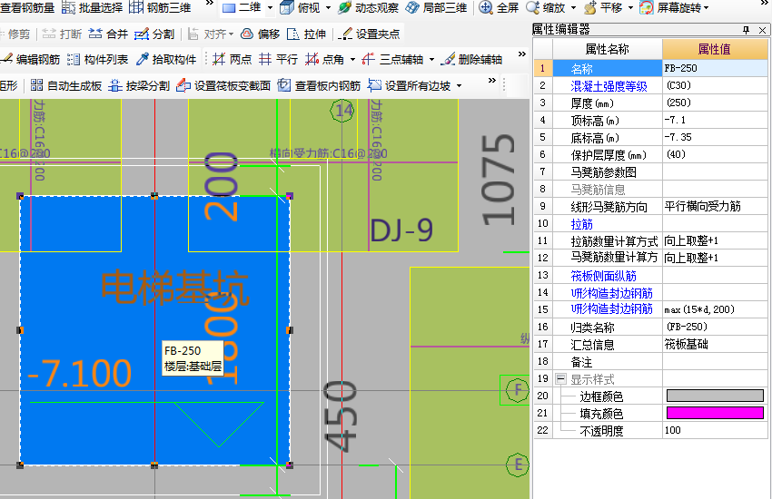772x499 pixels.
Task: Click the 合并 merge tool
Action: 108,34
